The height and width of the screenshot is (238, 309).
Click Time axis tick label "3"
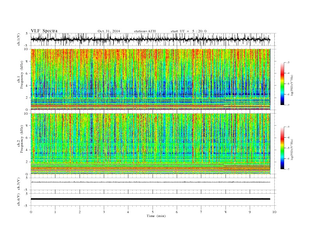[104, 212]
